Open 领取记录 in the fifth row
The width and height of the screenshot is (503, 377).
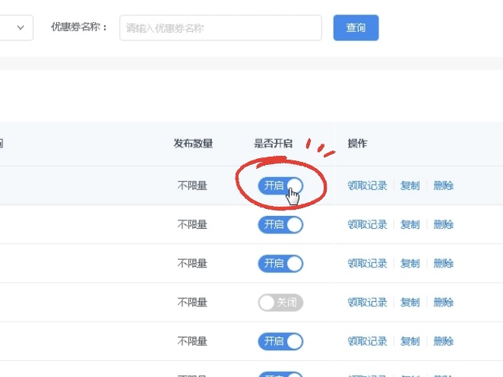[x=367, y=341]
